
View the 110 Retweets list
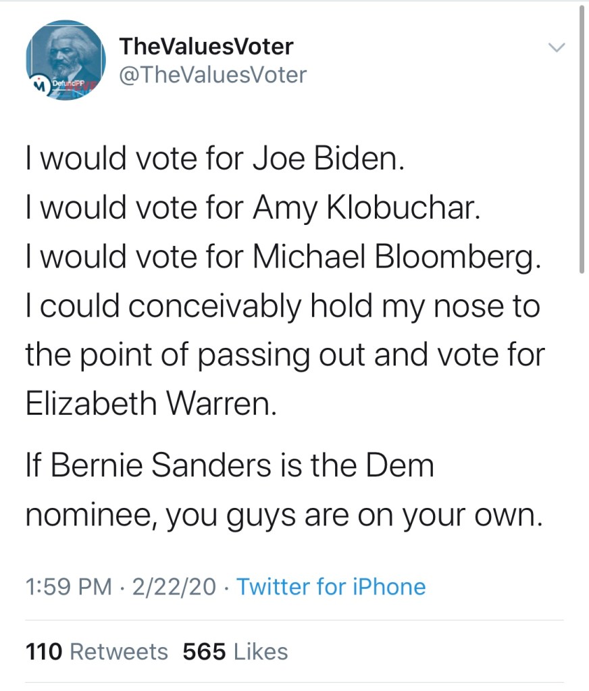click(97, 651)
